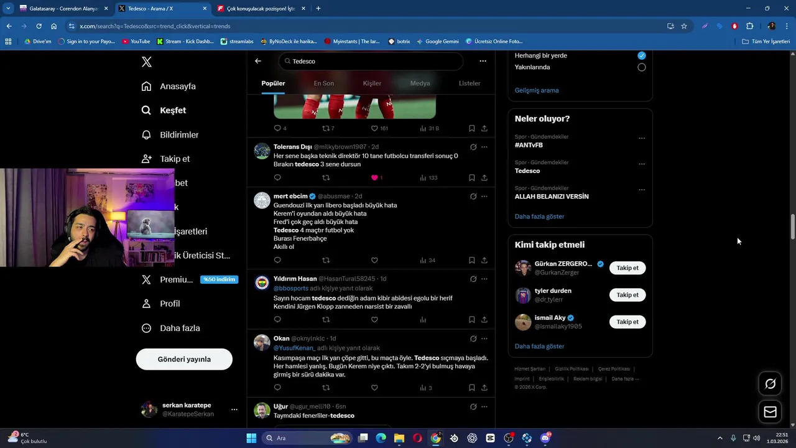
Task: Bookmark the Tolerans Dışı post
Action: (472, 178)
